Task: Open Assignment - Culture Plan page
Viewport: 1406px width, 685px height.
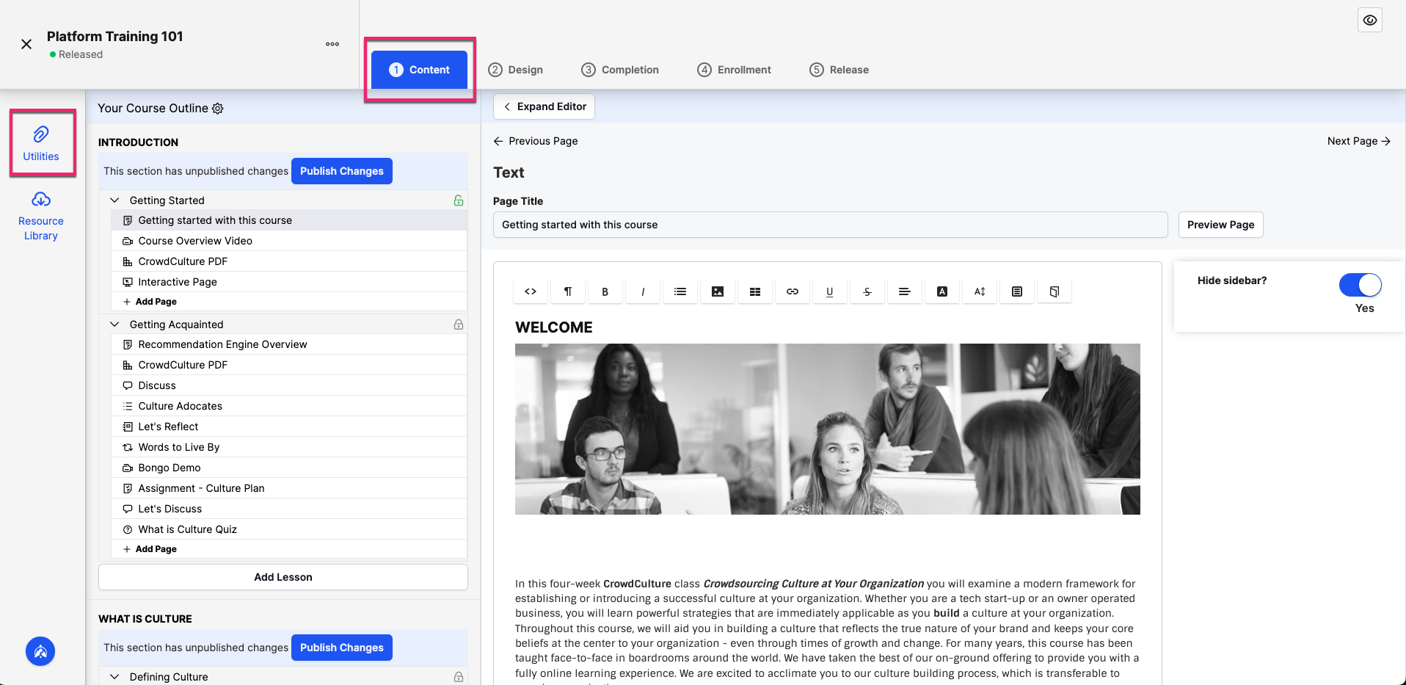Action: click(289, 488)
